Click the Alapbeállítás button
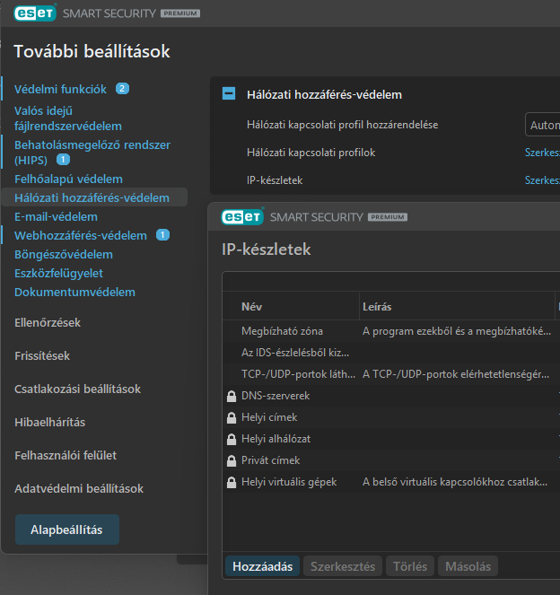This screenshot has width=560, height=595. pos(66,529)
